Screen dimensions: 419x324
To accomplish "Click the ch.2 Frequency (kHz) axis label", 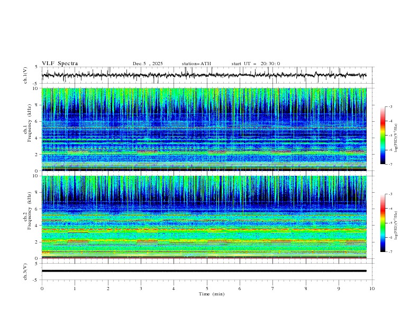I will (x=28, y=210).
